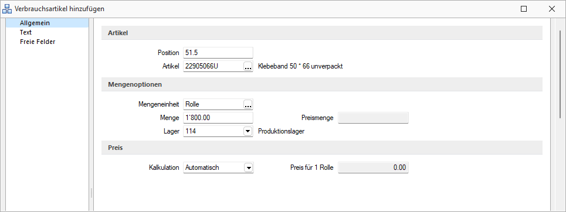This screenshot has height=212, width=566.
Task: Click the Kalkulation combo box showing Automatisch
Action: (218, 167)
